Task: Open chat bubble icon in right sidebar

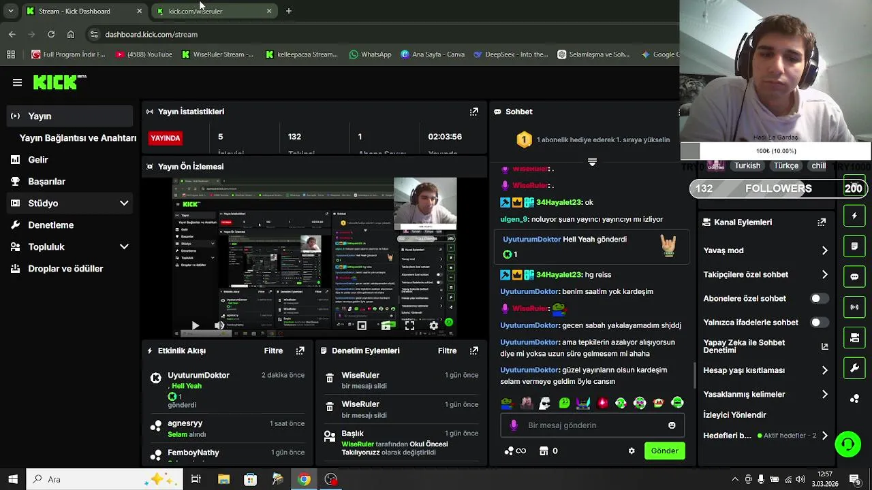Action: 854,276
